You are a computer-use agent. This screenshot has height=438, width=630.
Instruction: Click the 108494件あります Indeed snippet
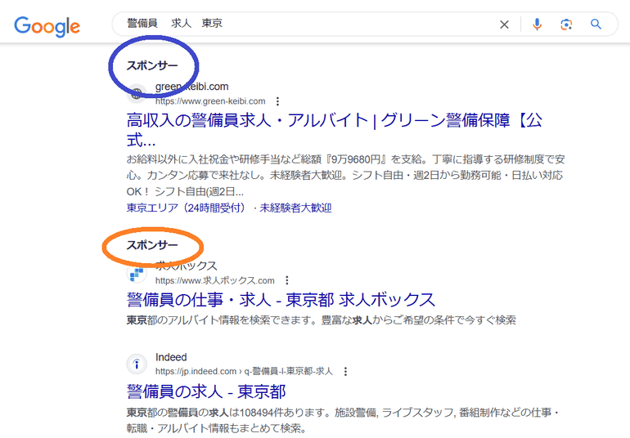(342, 420)
